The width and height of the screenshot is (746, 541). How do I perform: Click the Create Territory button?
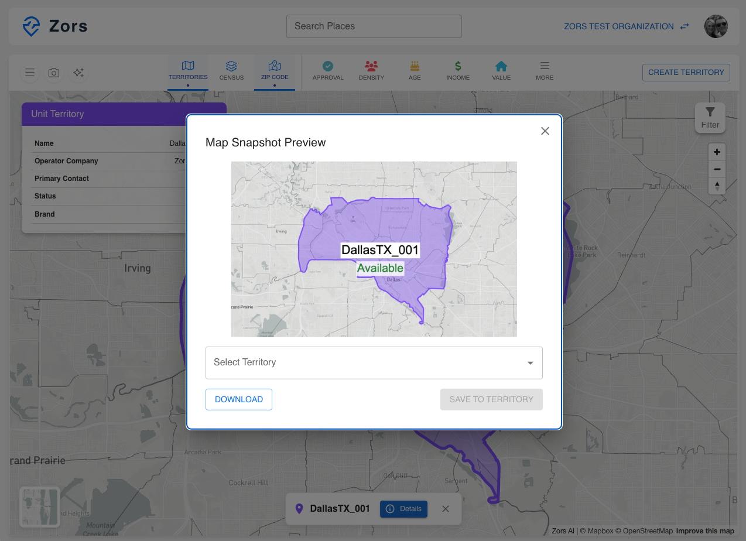point(686,73)
